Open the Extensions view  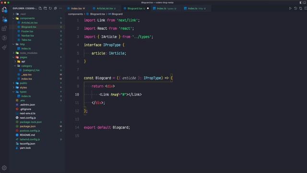[x=4, y=28]
